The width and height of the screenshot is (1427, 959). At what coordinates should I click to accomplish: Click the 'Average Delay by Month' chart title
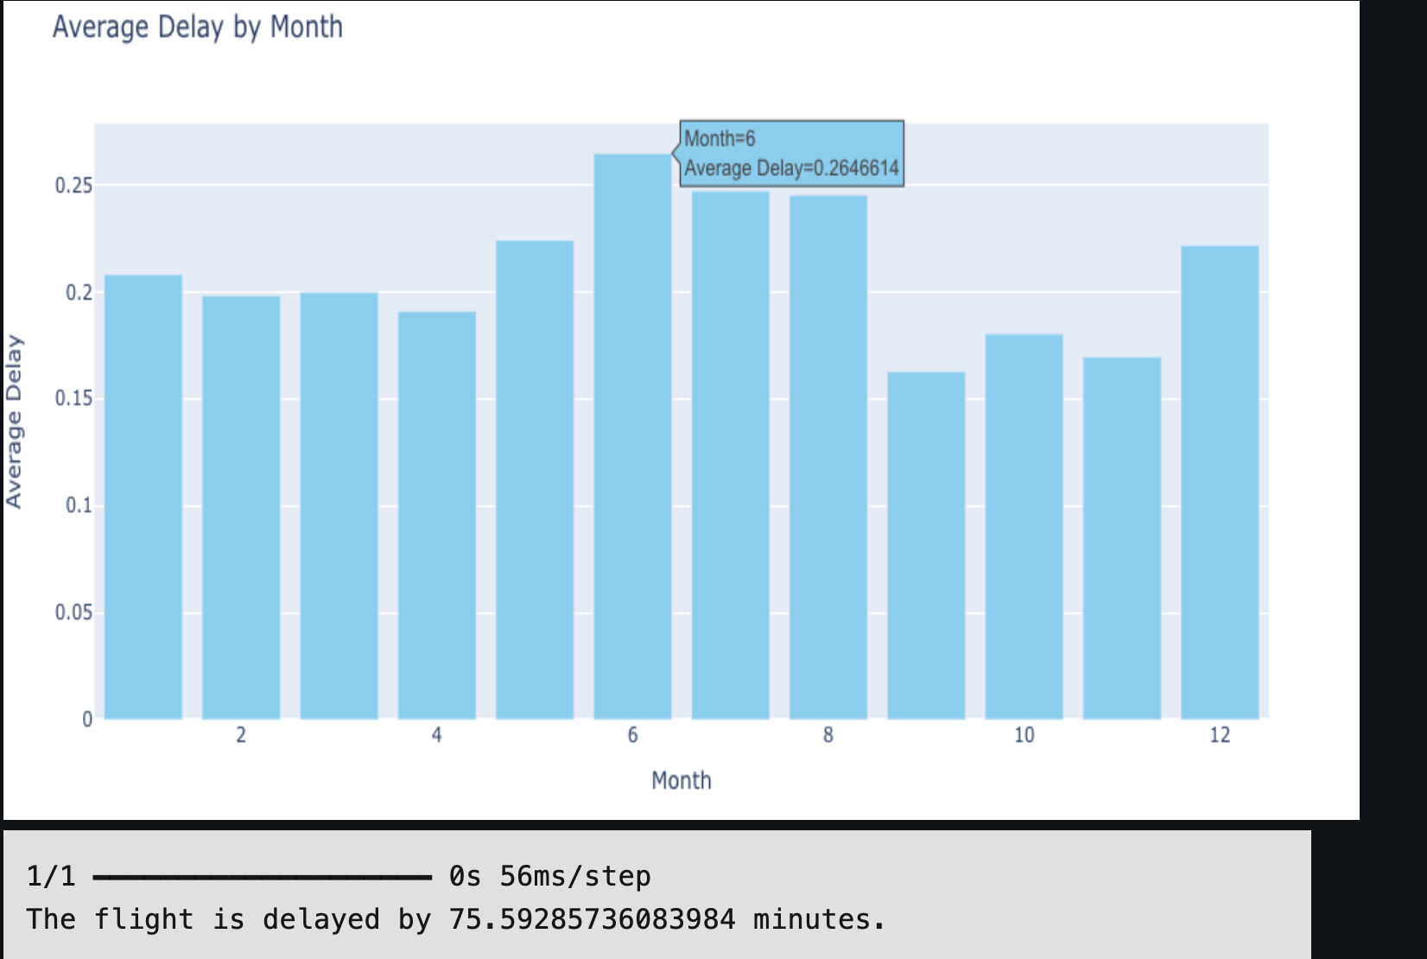198,28
